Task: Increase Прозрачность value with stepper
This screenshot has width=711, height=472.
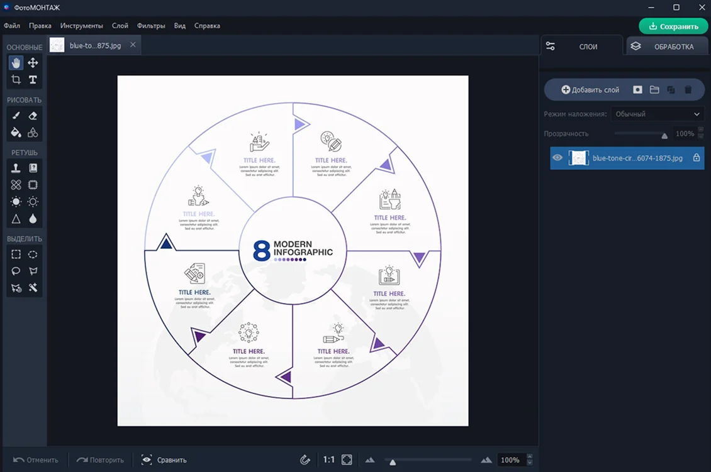Action: click(700, 131)
